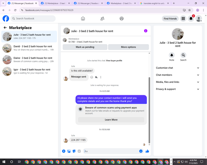Screen dimensions: 207x165
Task: Open more options for Message sent bubble
Action: coord(101,77)
